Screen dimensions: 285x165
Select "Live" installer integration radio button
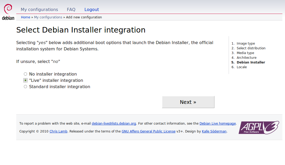point(25,81)
